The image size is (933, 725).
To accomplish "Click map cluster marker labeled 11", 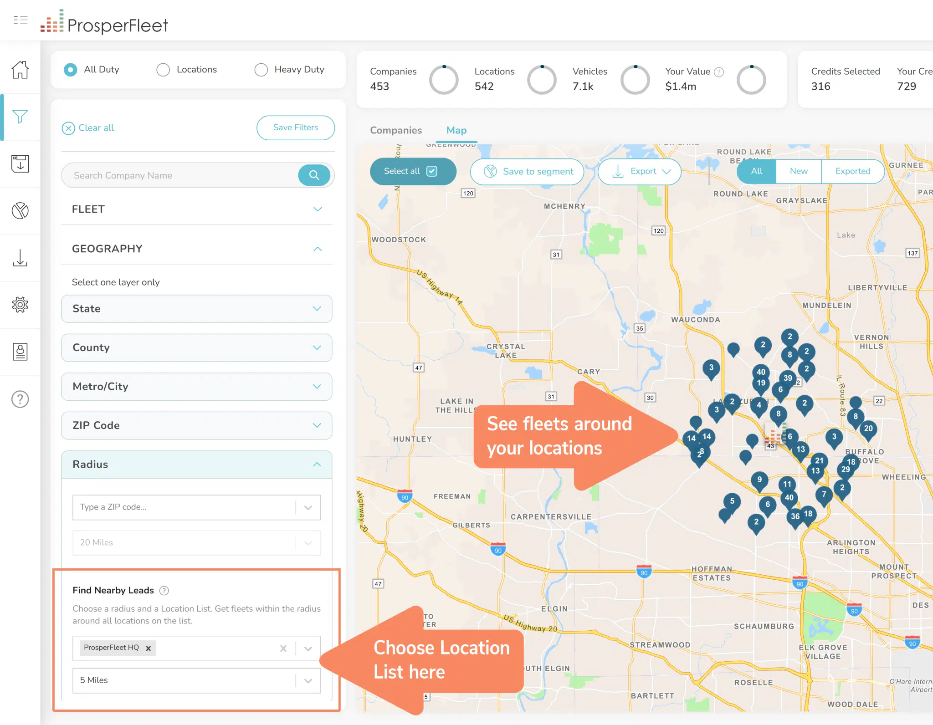I will click(787, 485).
